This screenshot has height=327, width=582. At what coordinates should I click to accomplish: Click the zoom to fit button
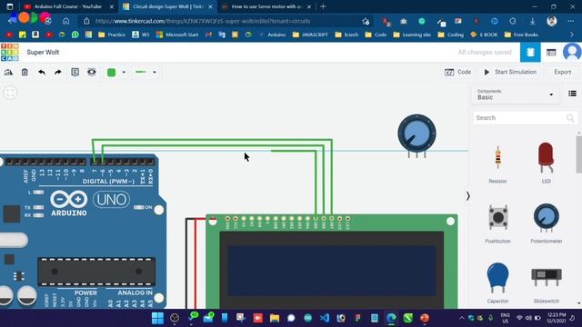click(x=10, y=93)
